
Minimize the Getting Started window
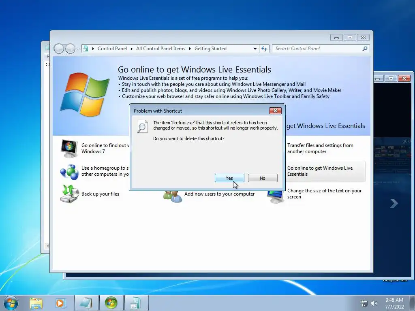pyautogui.click(x=336, y=38)
